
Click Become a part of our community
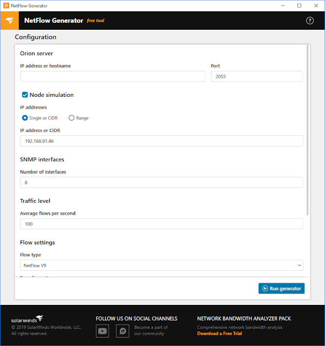(x=151, y=330)
